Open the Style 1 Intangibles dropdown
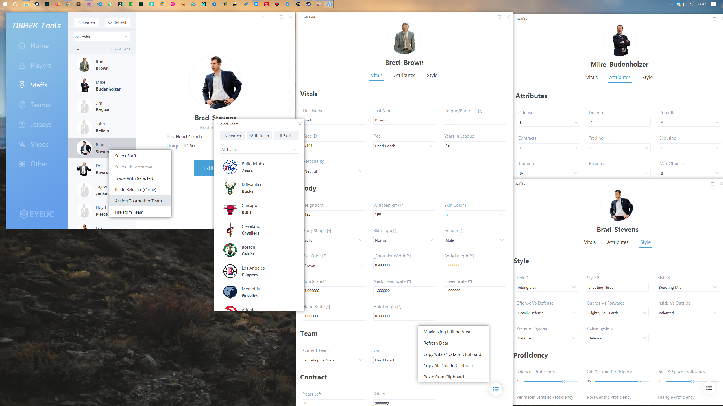 546,287
